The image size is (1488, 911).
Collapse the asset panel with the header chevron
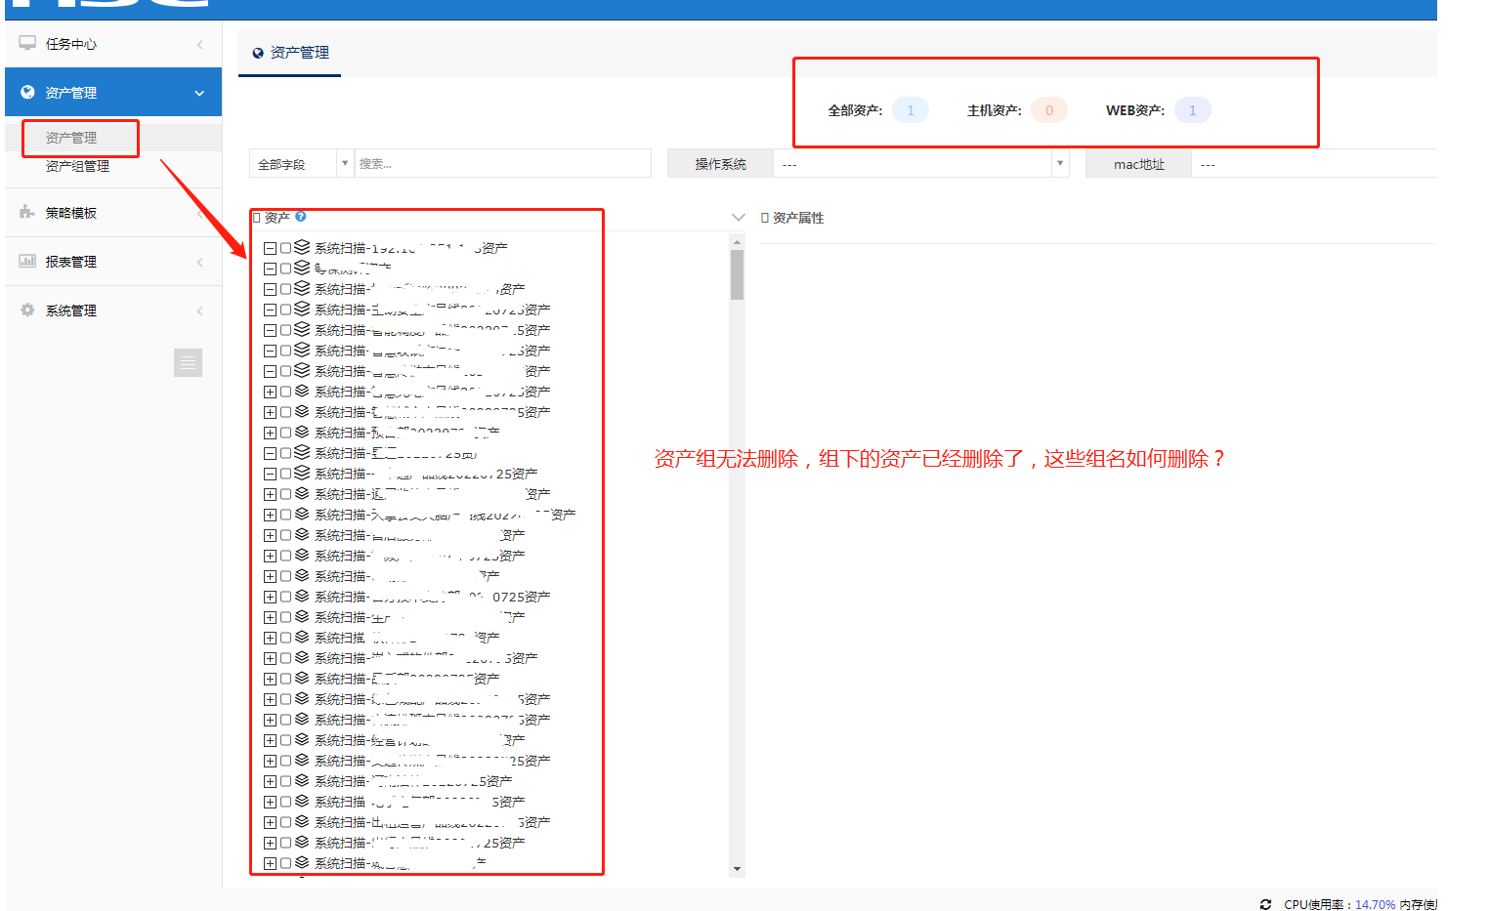click(739, 217)
